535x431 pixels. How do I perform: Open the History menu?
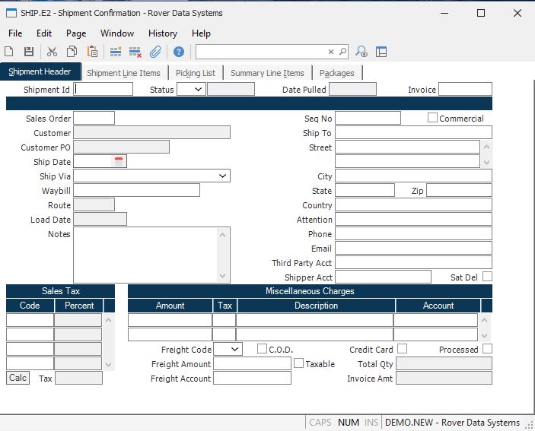[x=162, y=33]
